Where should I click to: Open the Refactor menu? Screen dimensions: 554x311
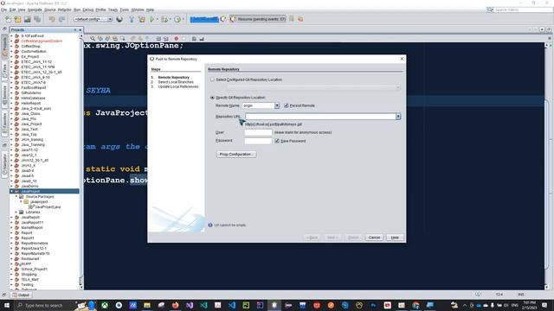tap(65, 10)
